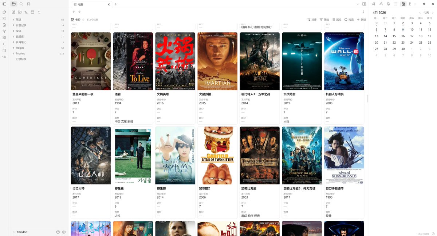Open the Coherence 彗星来的那一夜 poster
Screen dimensions: 437x236
[x=91, y=61]
